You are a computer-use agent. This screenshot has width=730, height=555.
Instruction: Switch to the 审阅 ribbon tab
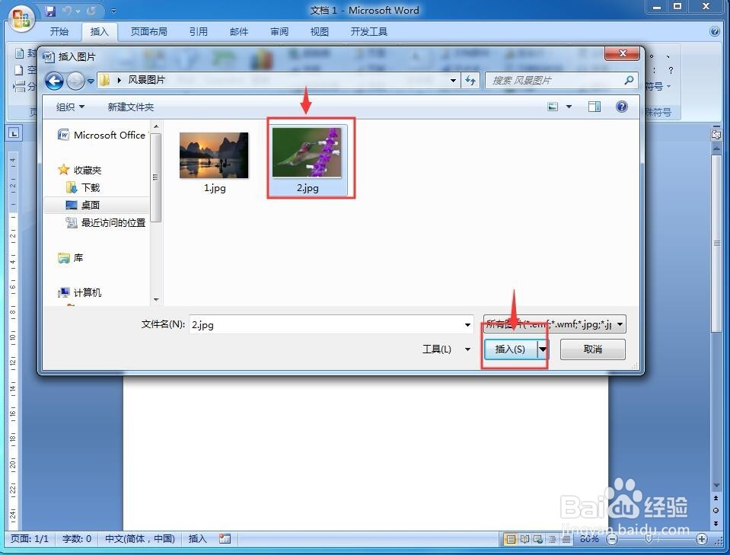[x=279, y=32]
